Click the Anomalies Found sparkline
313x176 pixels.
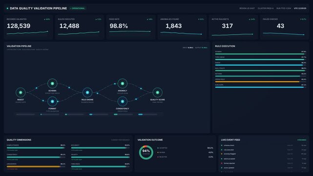[x=181, y=33]
